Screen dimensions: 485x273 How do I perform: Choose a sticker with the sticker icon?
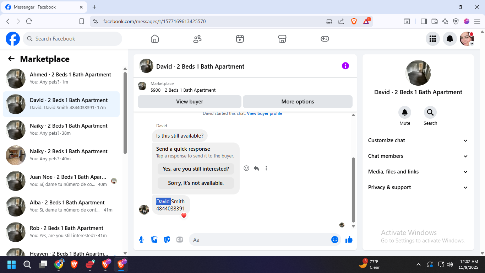point(167,240)
